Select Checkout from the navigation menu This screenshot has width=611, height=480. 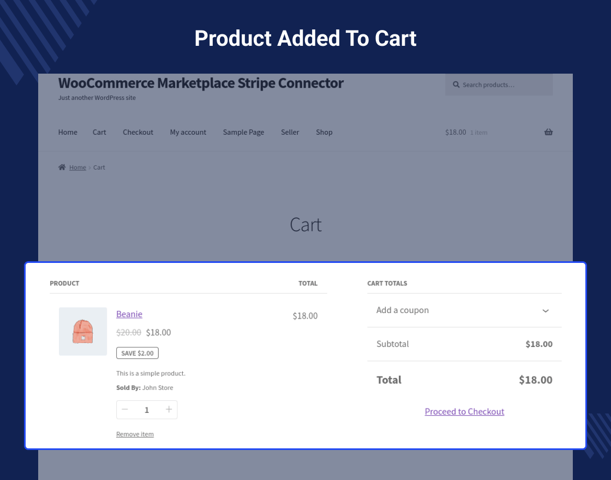(x=138, y=132)
